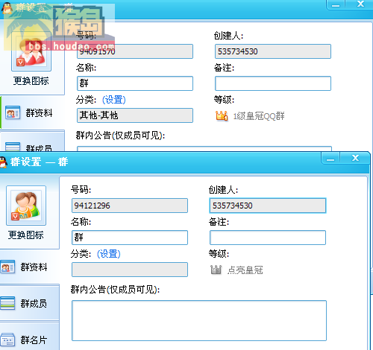Click number field 94091570 in back window
The width and height of the screenshot is (373, 350).
pyautogui.click(x=135, y=51)
